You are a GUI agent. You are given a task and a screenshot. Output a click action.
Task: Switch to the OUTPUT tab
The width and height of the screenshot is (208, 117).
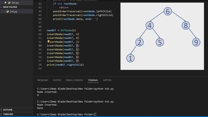(57, 80)
